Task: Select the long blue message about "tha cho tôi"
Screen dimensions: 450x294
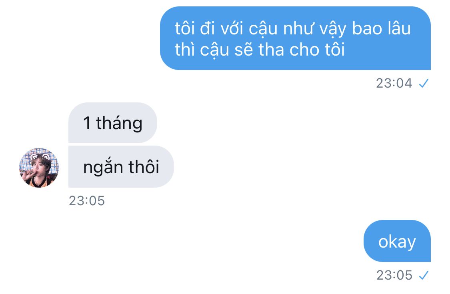Action: 295,38
